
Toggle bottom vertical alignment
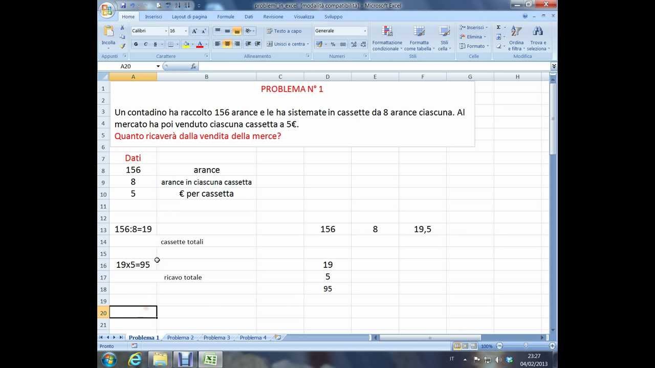pos(237,31)
